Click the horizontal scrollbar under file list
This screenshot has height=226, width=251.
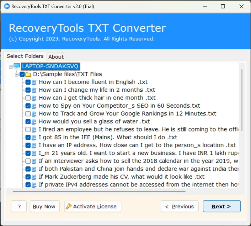click(99, 191)
